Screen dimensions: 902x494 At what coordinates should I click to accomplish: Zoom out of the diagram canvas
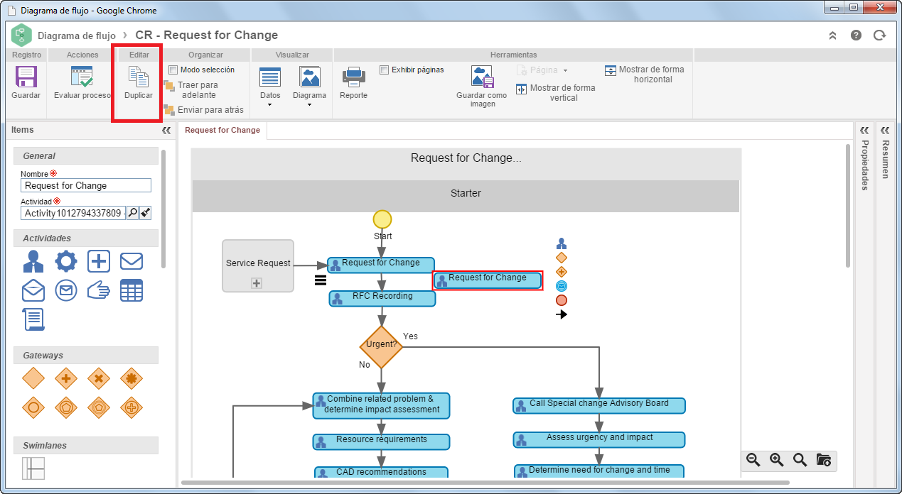coord(753,460)
